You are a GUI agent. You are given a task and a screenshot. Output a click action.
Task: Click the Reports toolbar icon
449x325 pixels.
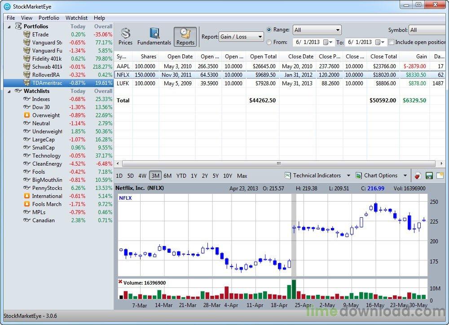tap(185, 36)
